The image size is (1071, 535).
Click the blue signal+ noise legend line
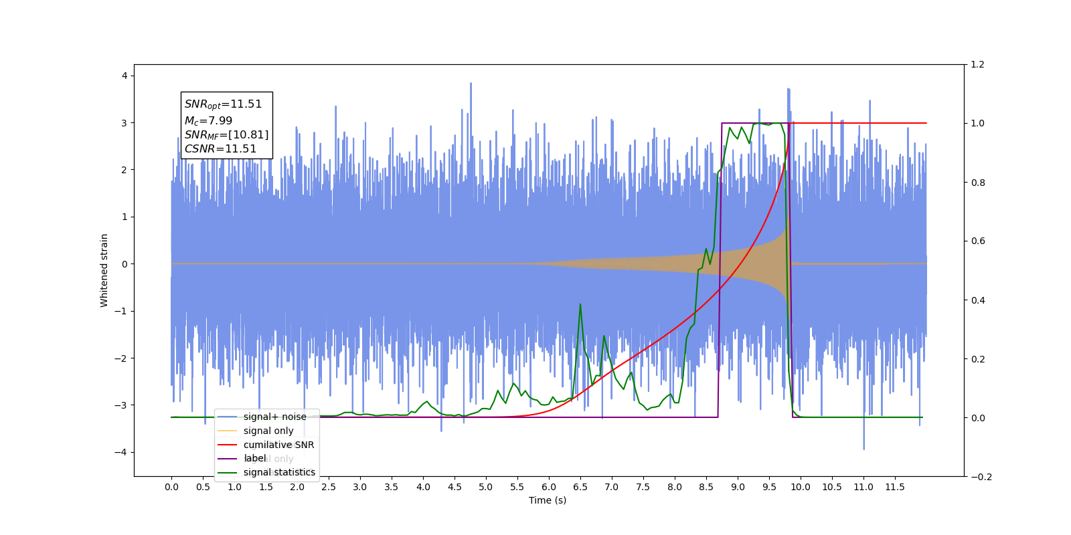click(228, 417)
